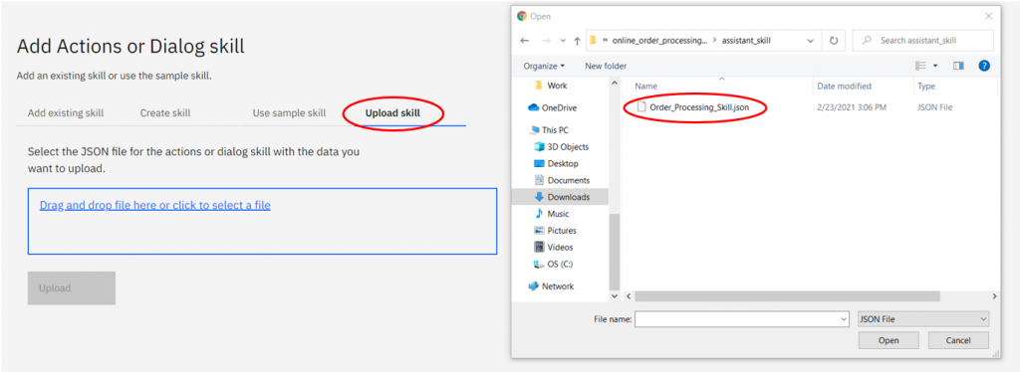This screenshot has width=1020, height=372.
Task: Switch to Create skill tab
Action: pyautogui.click(x=165, y=113)
